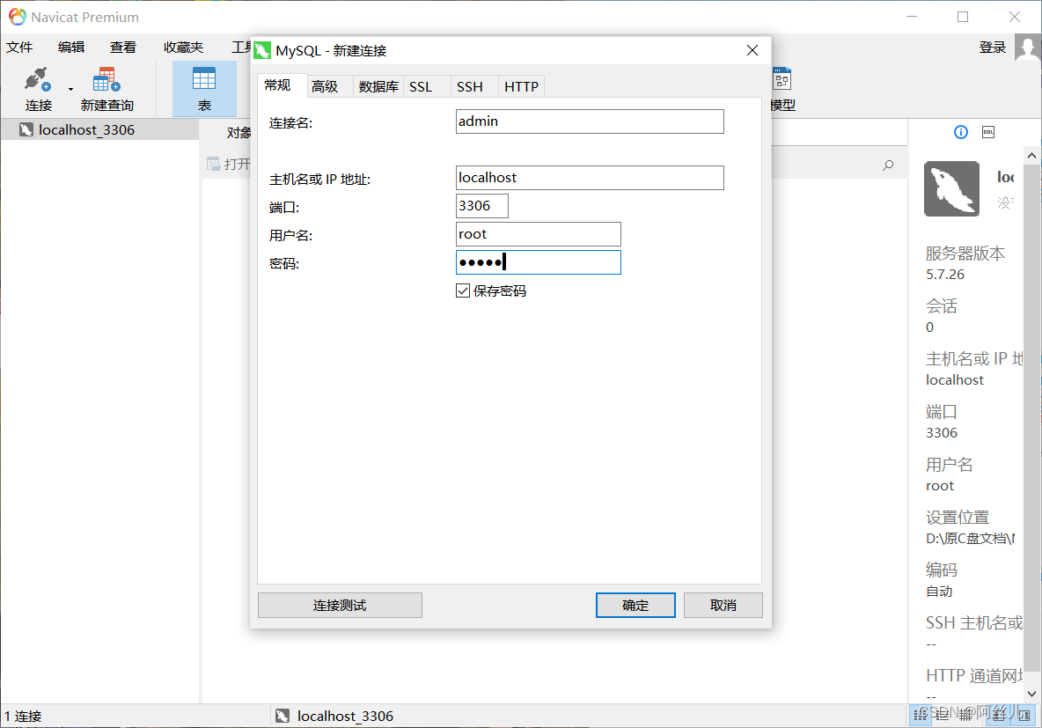Open the Connection dropdown arrow
Image resolution: width=1042 pixels, height=728 pixels.
(x=70, y=89)
